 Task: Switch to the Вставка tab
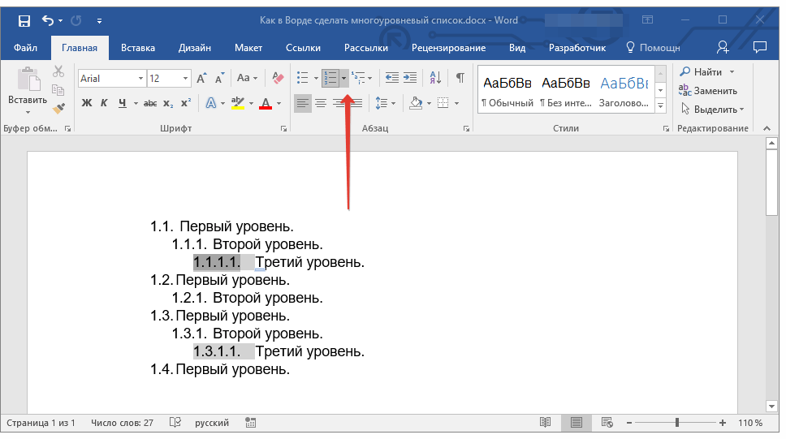[138, 48]
